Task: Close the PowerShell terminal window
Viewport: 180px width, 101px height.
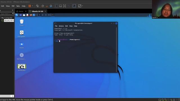Action: point(116,23)
